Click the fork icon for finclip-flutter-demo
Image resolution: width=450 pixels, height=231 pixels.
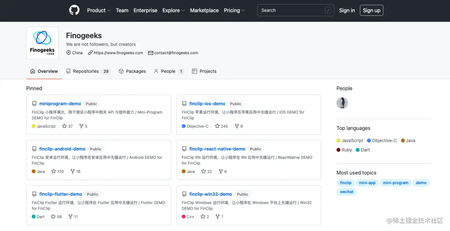[70, 217]
